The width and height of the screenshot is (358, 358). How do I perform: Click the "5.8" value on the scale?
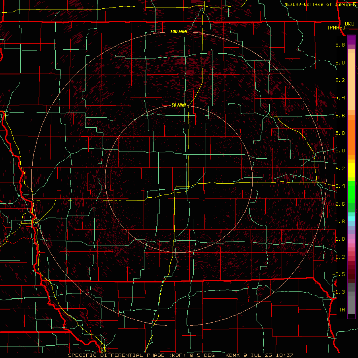(340, 133)
